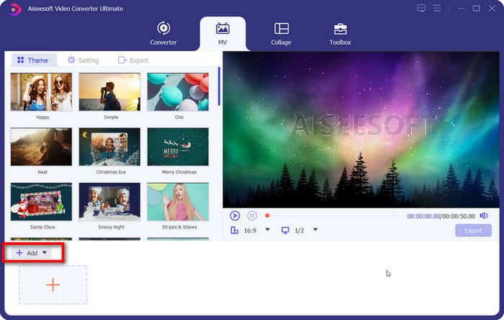Click the Play button under preview
Viewport: 504px width, 320px height.
tap(235, 215)
